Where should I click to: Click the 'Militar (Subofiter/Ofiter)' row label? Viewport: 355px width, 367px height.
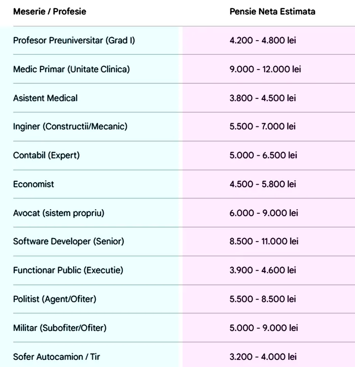tap(60, 328)
